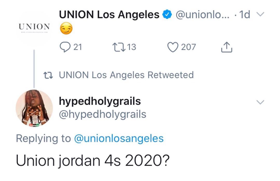Open the UNION logo profile picture
Screen dimensions: 280x181
34,27
